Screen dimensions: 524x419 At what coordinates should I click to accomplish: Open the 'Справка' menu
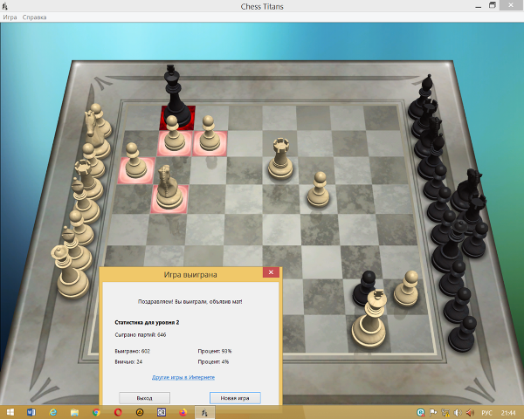coord(35,17)
